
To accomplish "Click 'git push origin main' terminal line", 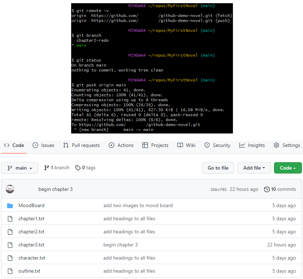I will tap(101, 85).
